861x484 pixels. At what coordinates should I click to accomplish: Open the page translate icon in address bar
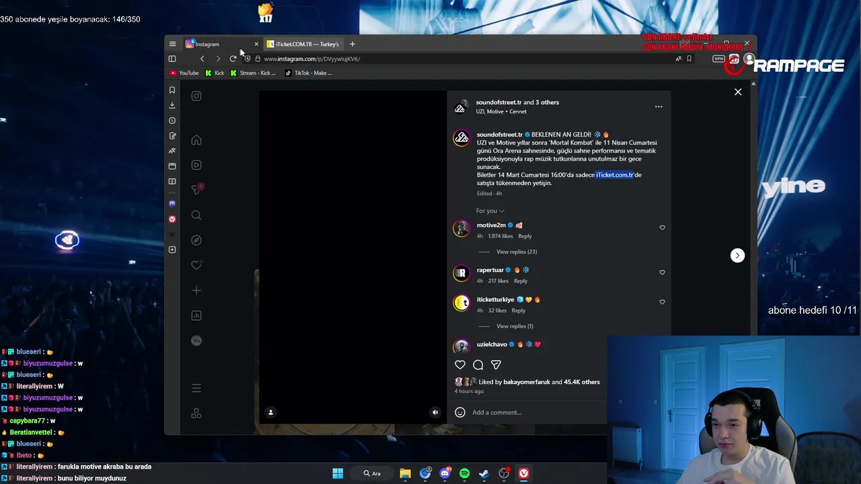[678, 58]
